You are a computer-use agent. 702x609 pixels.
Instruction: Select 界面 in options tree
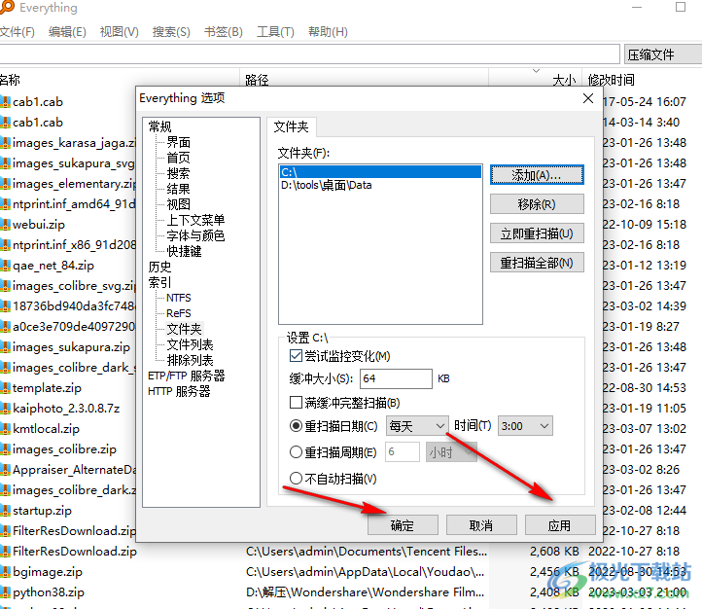[x=178, y=142]
